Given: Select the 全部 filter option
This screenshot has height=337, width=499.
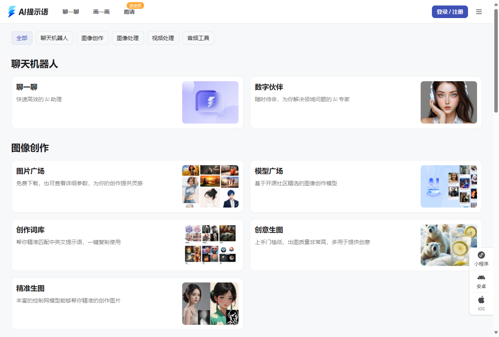Looking at the screenshot, I should point(22,38).
